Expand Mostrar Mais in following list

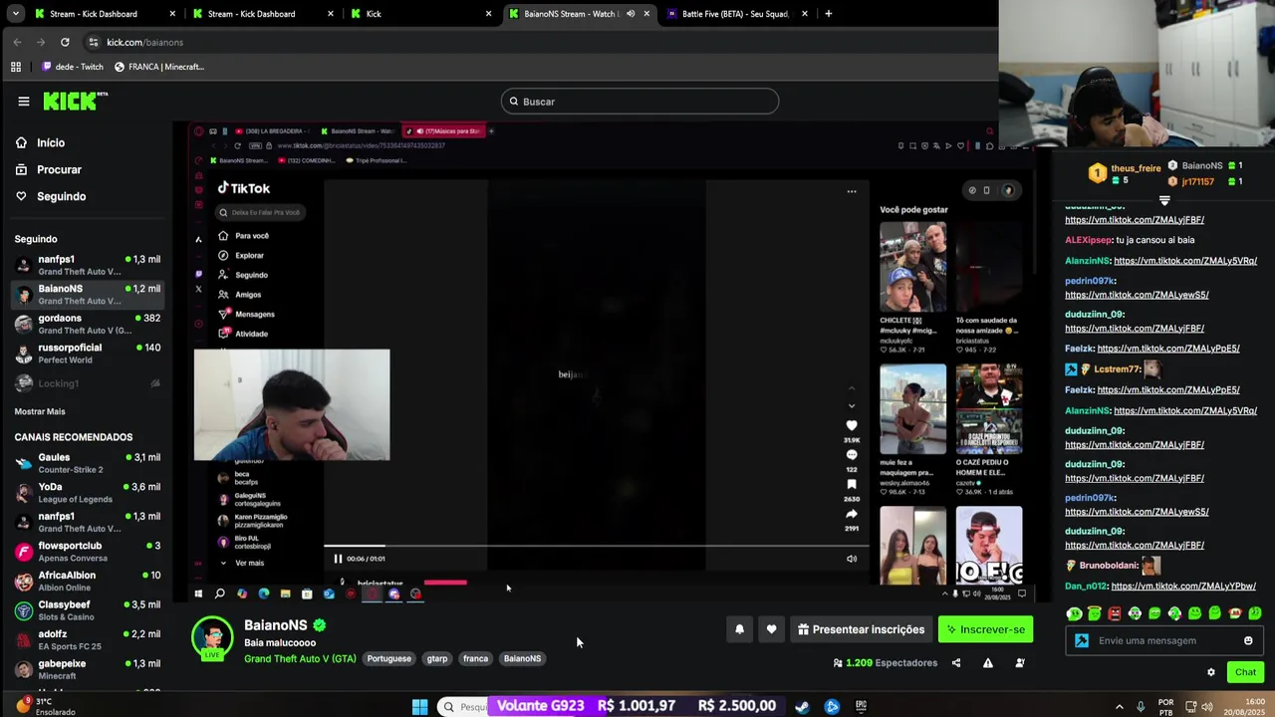[40, 411]
